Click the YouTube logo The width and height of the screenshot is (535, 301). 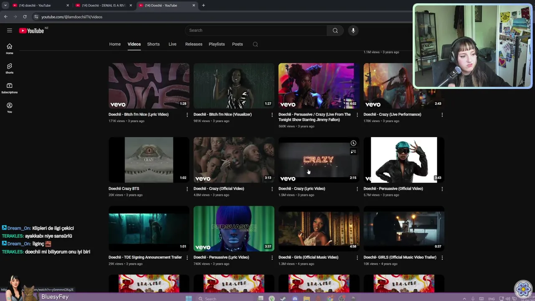pyautogui.click(x=31, y=31)
